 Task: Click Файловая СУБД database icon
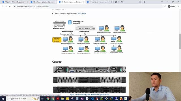[x=70, y=22]
